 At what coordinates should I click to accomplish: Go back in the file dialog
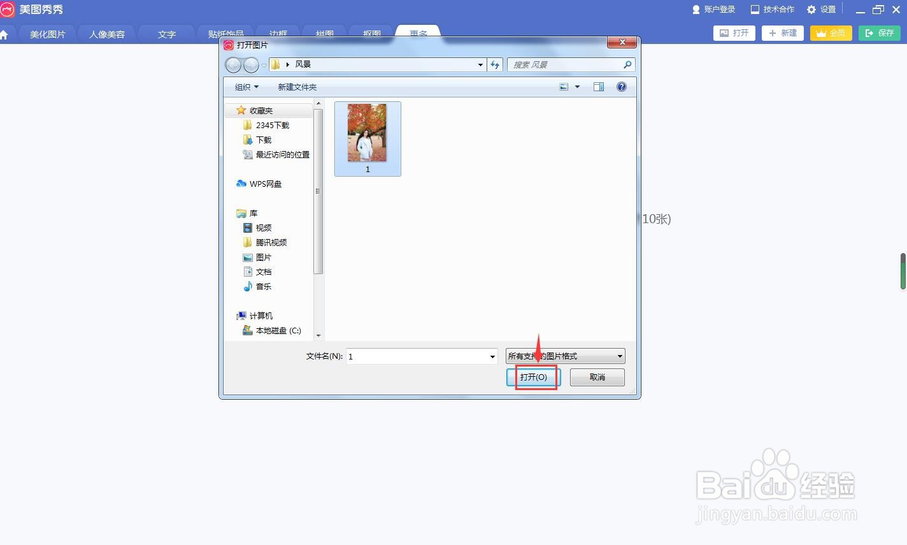click(234, 64)
